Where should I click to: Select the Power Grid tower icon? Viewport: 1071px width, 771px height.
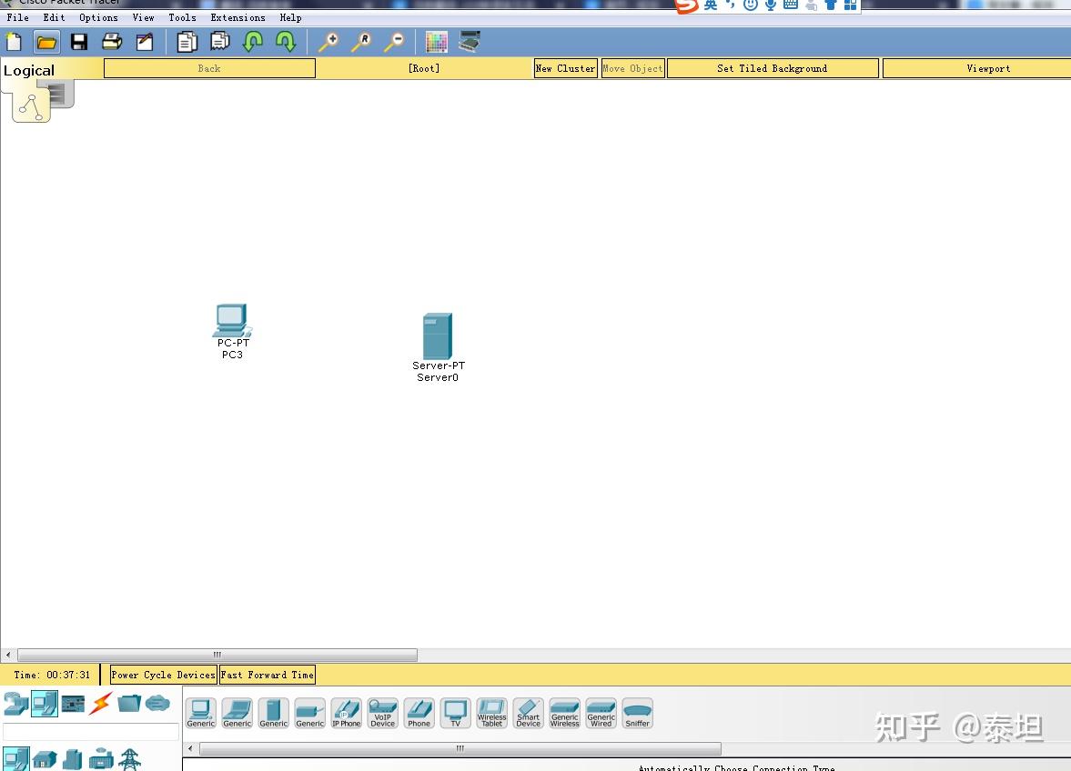point(130,759)
